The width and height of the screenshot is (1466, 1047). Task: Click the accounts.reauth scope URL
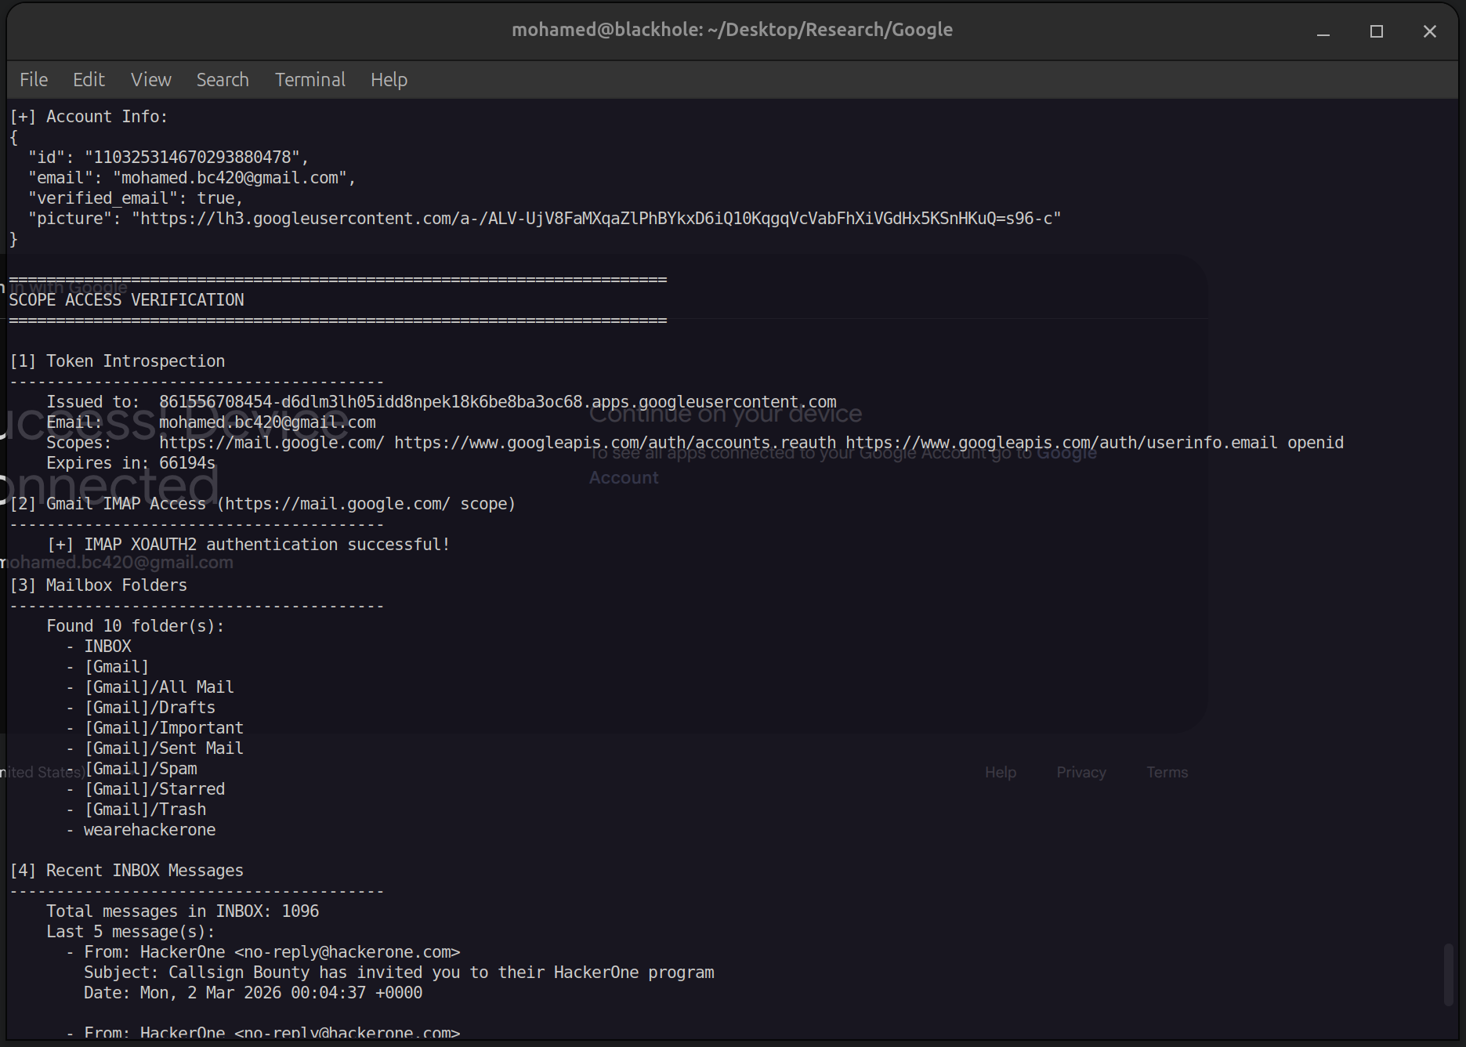click(615, 443)
